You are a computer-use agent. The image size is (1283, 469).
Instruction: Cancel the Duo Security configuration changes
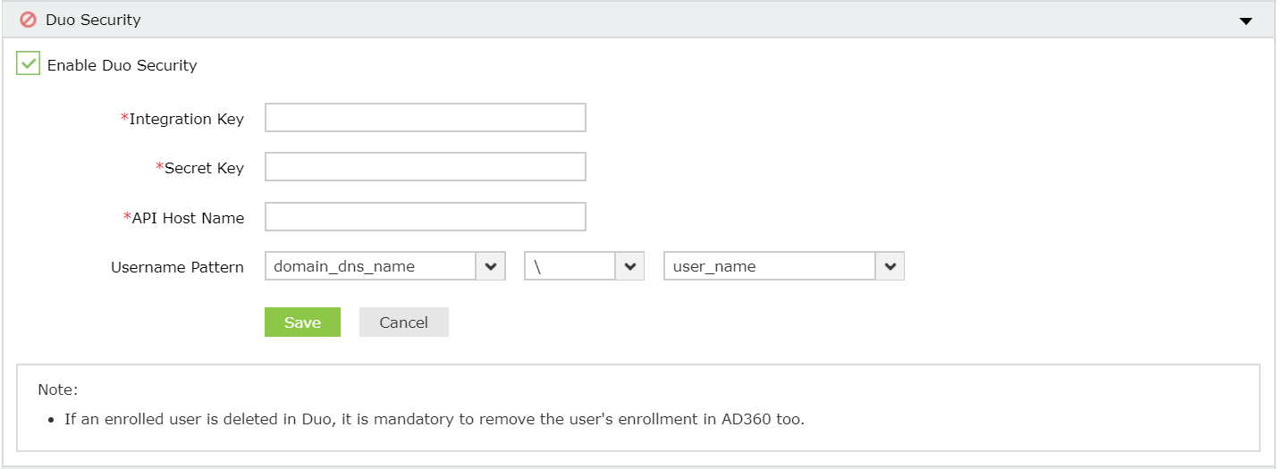pos(403,322)
